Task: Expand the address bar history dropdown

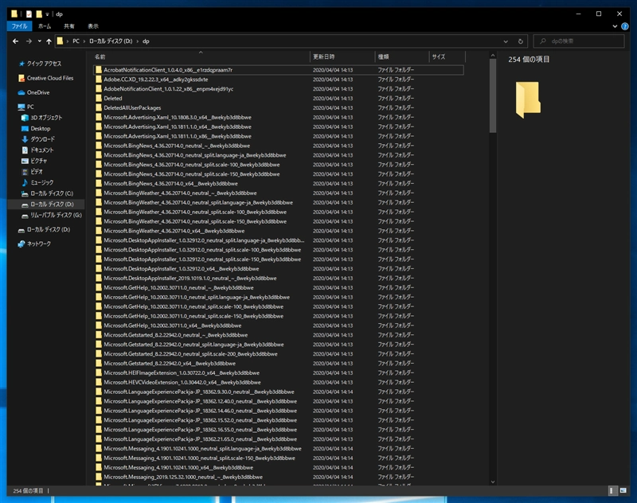Action: point(506,41)
